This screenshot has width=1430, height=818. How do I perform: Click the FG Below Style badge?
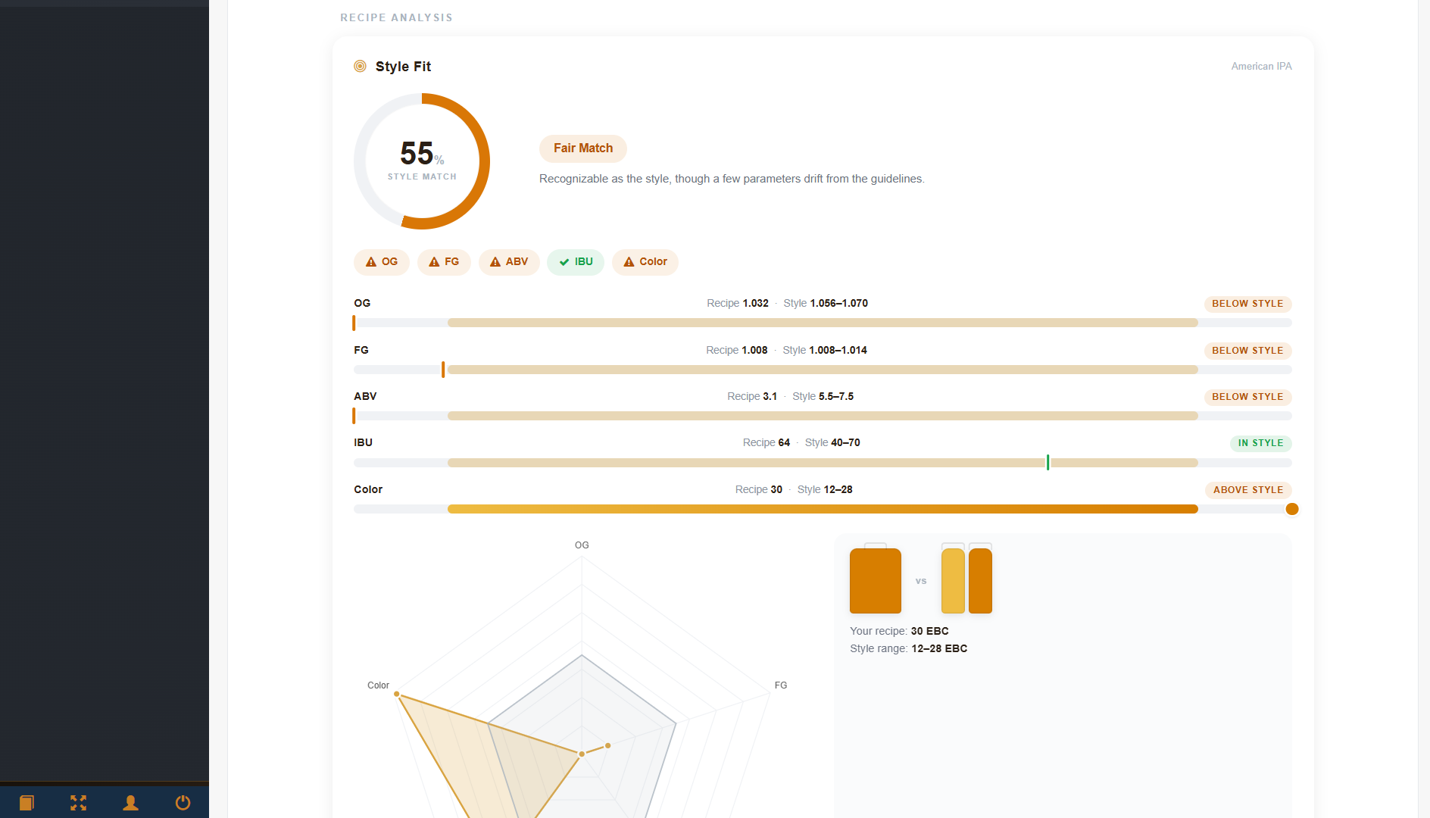pos(1247,351)
